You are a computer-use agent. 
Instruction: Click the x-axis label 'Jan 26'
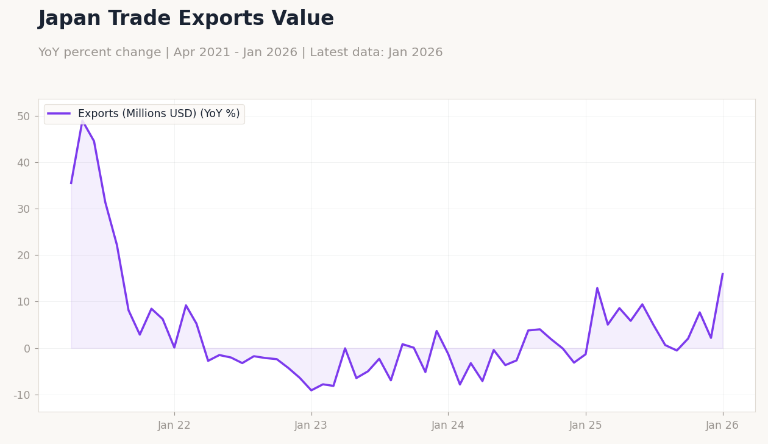tap(722, 426)
